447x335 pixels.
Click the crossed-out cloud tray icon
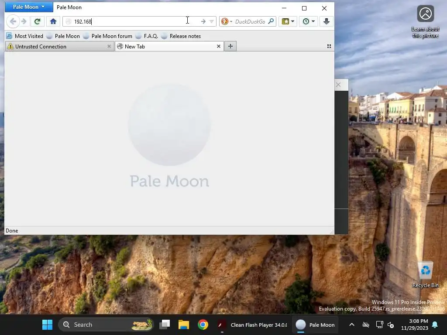click(366, 325)
